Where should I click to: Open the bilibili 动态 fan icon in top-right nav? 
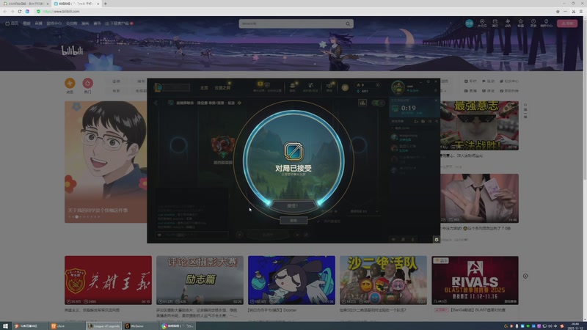coord(508,23)
